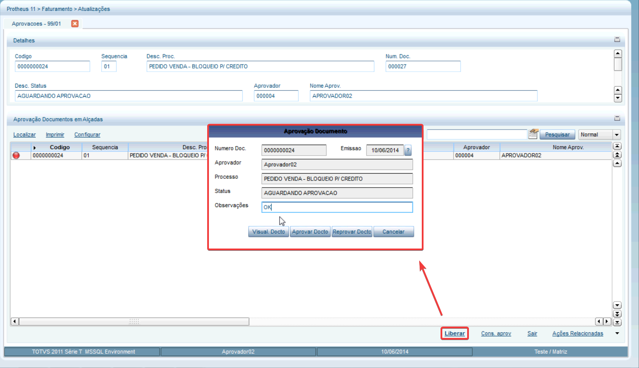Expand the Ações Relacionadas arrow menu

tap(617, 334)
